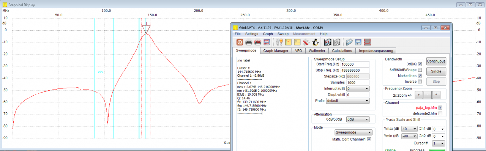This screenshot has width=486, height=151.
Task: Click the Single sweep button
Action: click(436, 71)
